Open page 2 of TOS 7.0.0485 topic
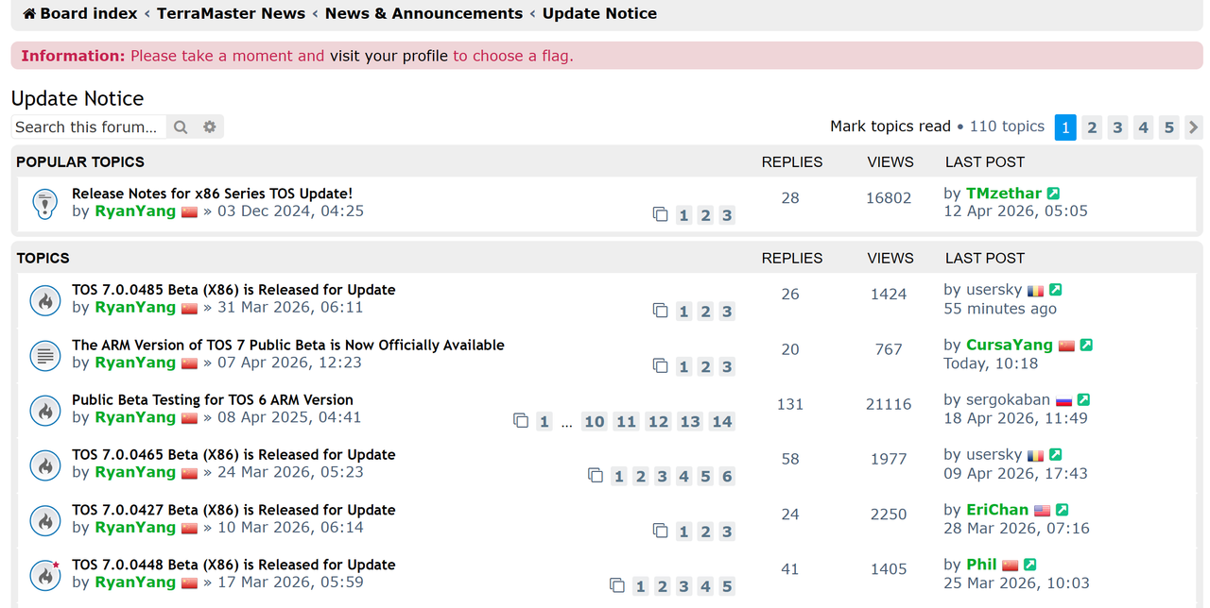This screenshot has width=1210, height=608. (x=705, y=312)
